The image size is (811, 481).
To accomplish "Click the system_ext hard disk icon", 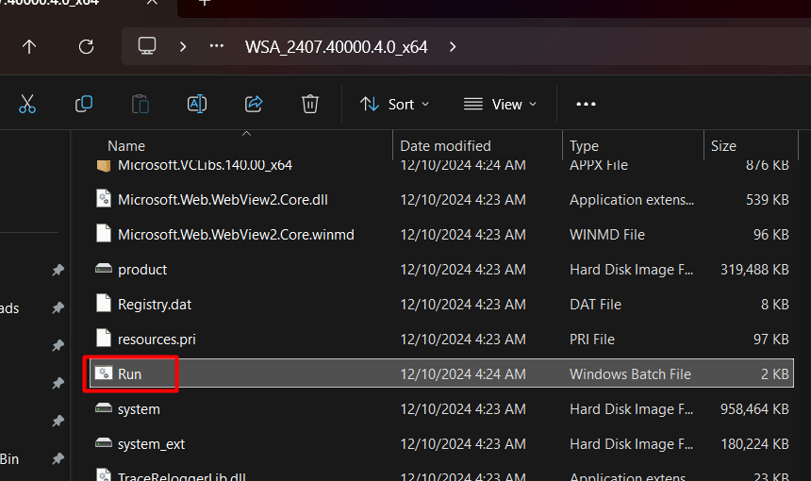I will click(104, 443).
